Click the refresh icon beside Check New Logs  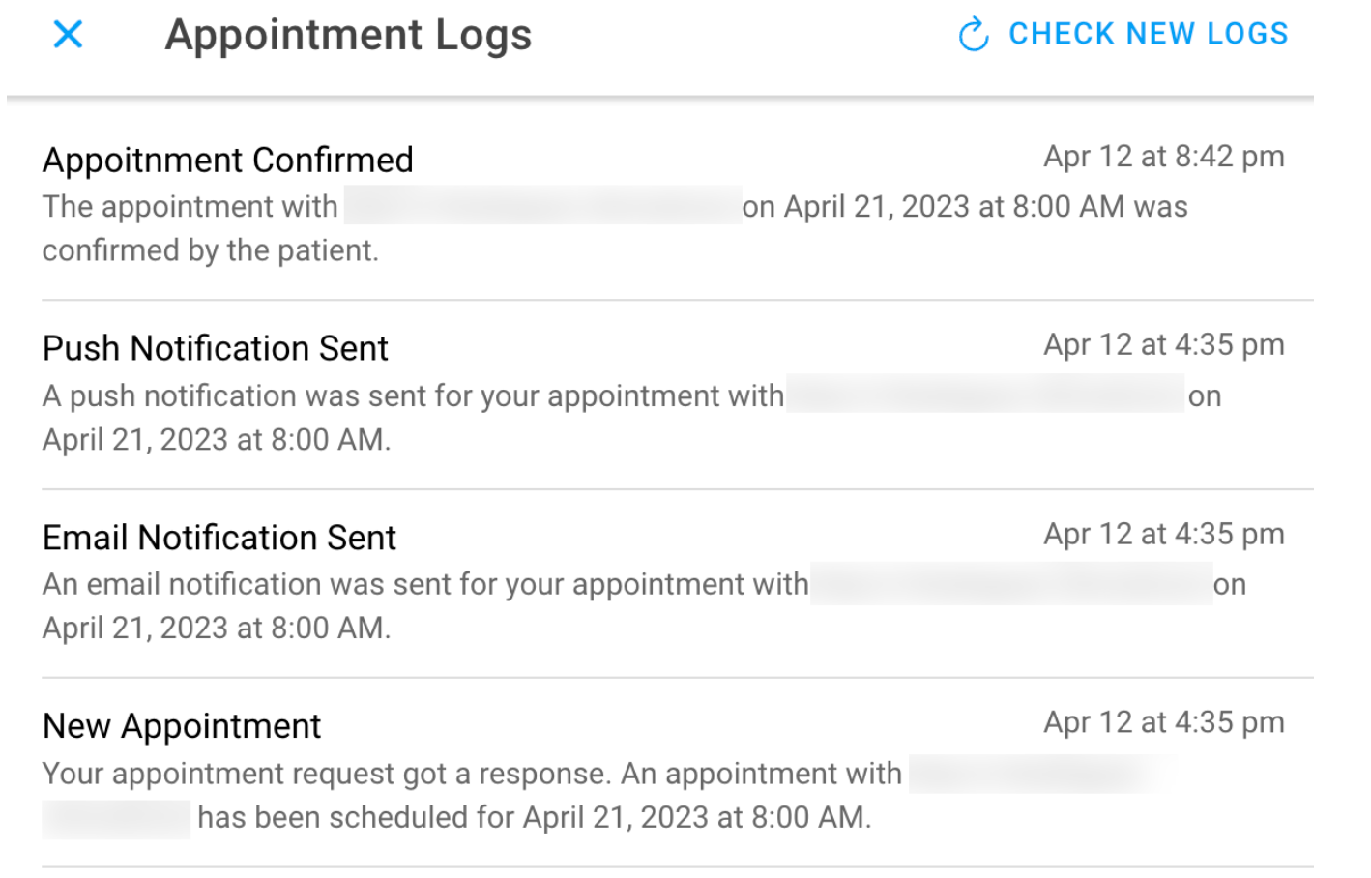pyautogui.click(x=973, y=35)
